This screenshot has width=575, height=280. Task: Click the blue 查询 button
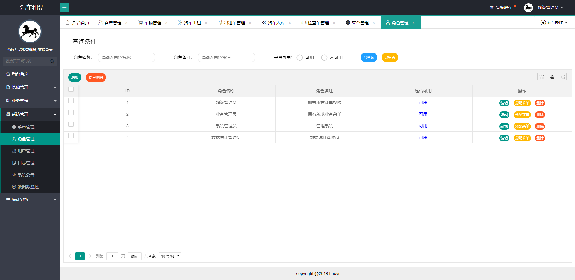tap(369, 57)
